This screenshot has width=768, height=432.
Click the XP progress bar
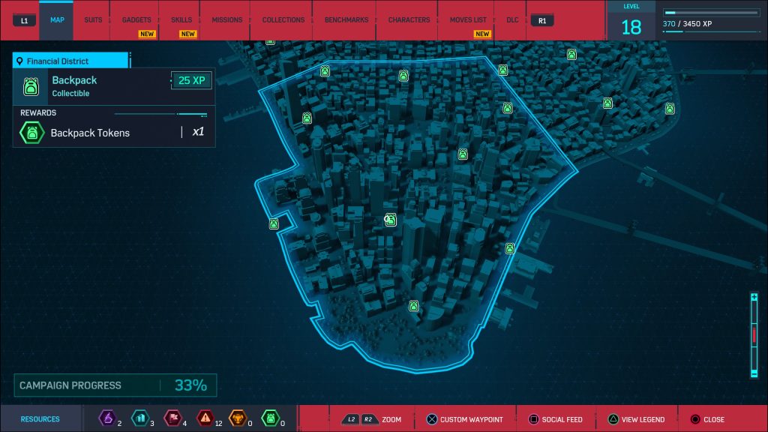pos(710,12)
